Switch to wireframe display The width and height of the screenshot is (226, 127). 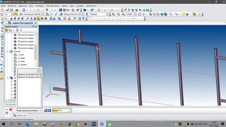150,14
